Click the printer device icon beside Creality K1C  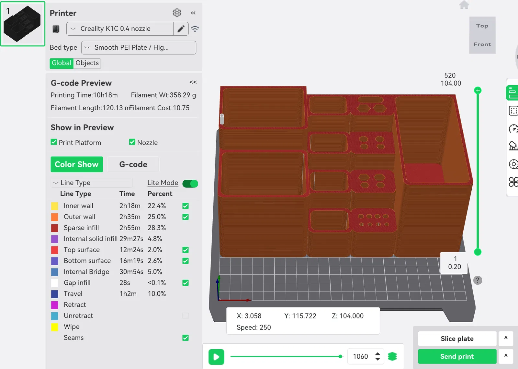coord(56,29)
